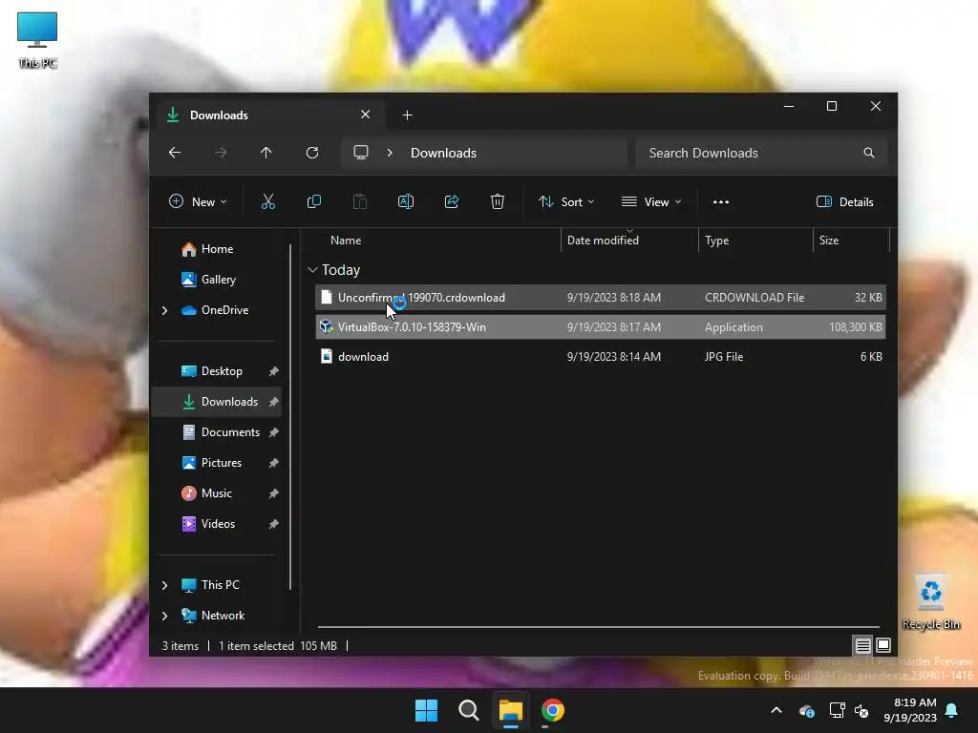
Task: Click the Paste clipboard icon
Action: tap(360, 201)
